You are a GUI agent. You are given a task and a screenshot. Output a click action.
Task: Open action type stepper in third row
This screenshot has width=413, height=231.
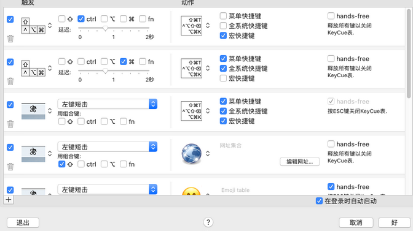[x=208, y=111]
